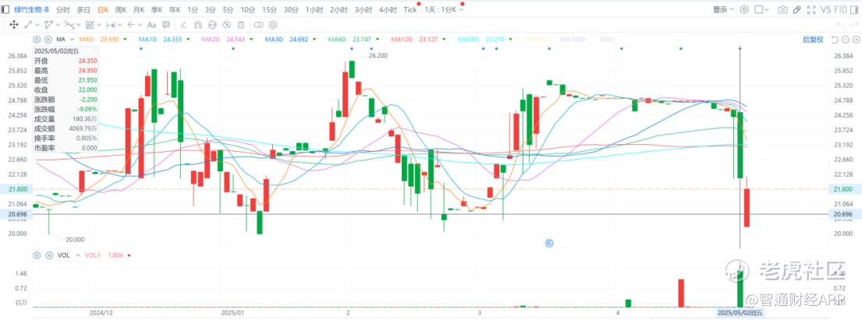Select the 月K monthly candlestick tab
This screenshot has width=862, height=320.
[x=139, y=10]
